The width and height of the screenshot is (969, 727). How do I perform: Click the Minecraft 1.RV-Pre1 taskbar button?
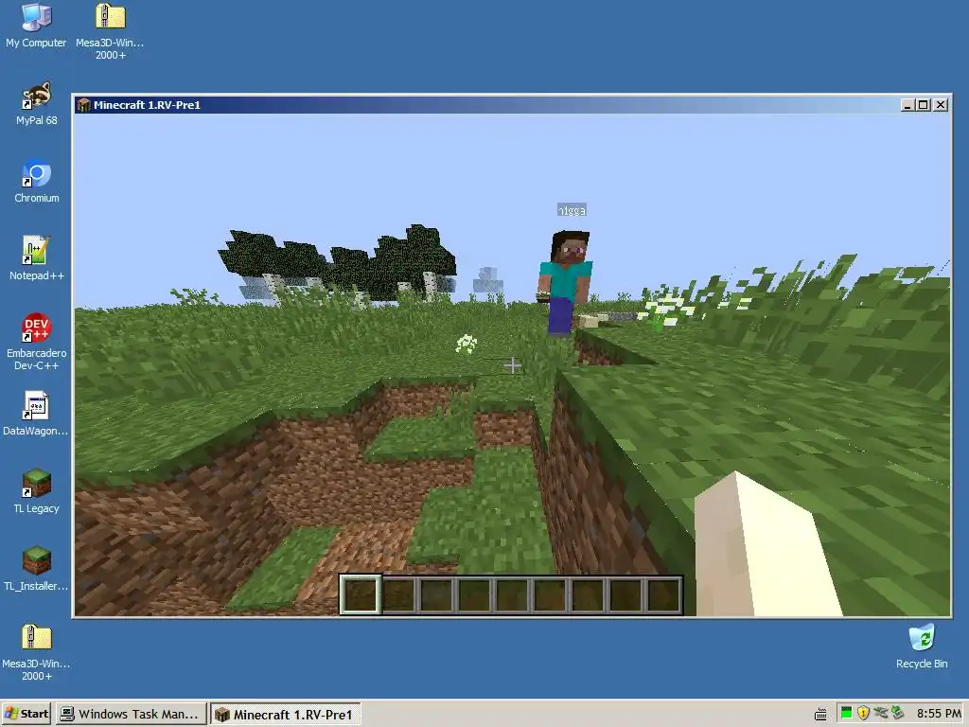point(286,714)
